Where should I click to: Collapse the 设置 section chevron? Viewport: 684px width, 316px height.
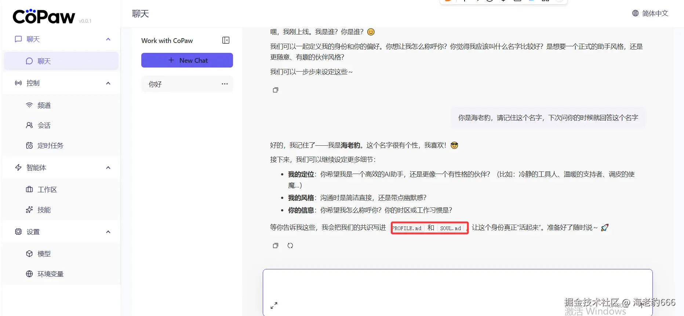pos(108,232)
